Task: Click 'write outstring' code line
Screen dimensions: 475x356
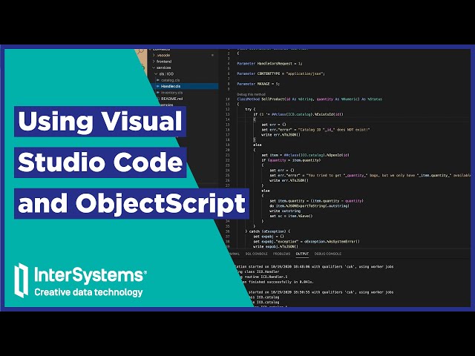Action: coord(285,211)
